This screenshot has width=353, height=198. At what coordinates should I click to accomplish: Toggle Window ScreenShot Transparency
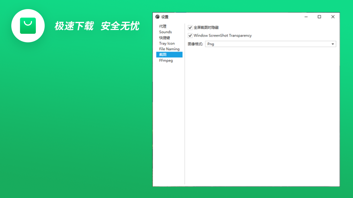[190, 35]
